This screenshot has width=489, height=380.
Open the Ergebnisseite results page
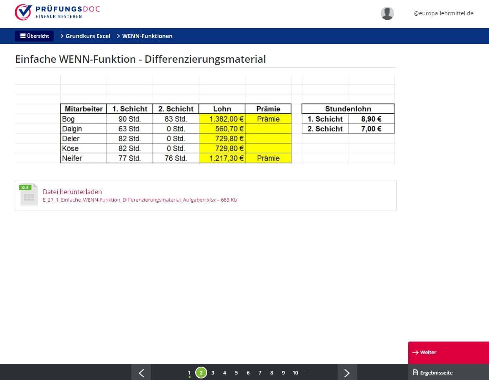tap(448, 373)
